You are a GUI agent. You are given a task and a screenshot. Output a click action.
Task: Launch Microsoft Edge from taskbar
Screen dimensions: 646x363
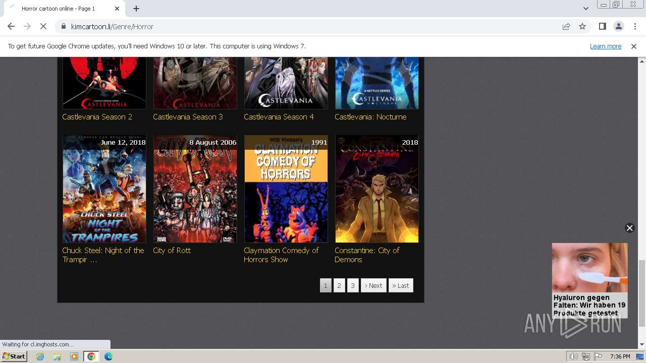pyautogui.click(x=109, y=356)
